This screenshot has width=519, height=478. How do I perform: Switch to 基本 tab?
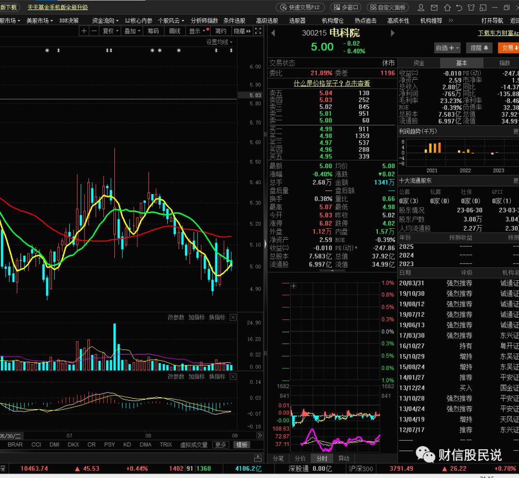pyautogui.click(x=462, y=63)
